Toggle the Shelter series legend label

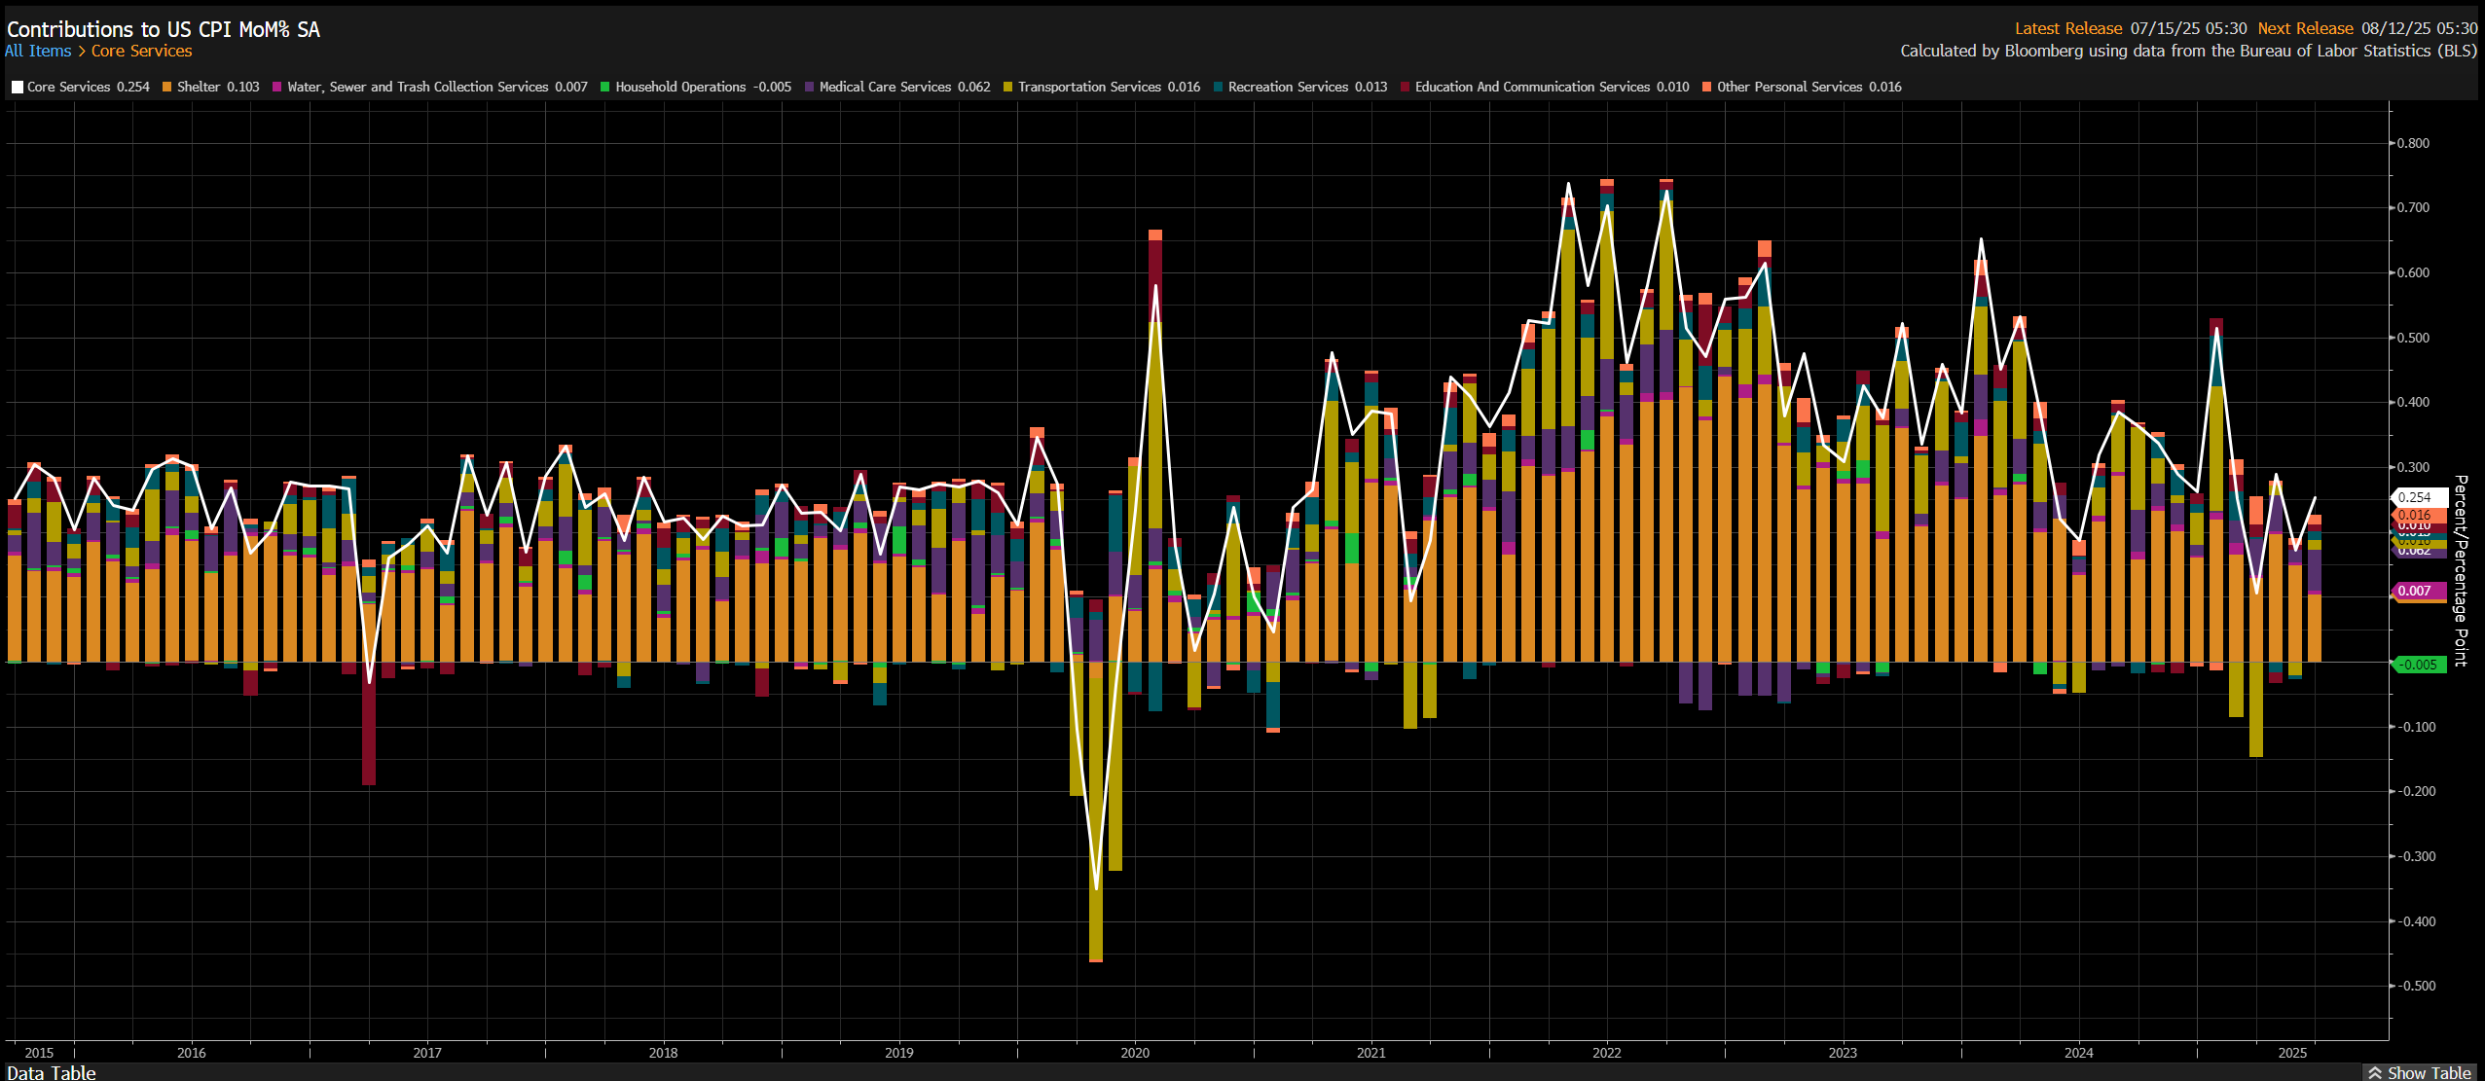coord(199,87)
